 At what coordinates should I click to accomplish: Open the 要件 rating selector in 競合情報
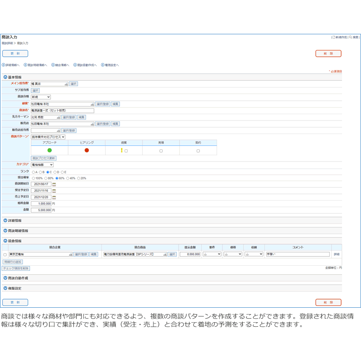click(212, 254)
